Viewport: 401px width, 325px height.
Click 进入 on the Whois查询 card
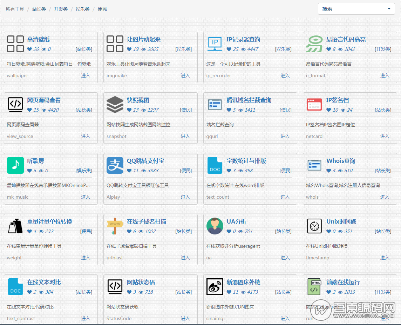pos(385,197)
